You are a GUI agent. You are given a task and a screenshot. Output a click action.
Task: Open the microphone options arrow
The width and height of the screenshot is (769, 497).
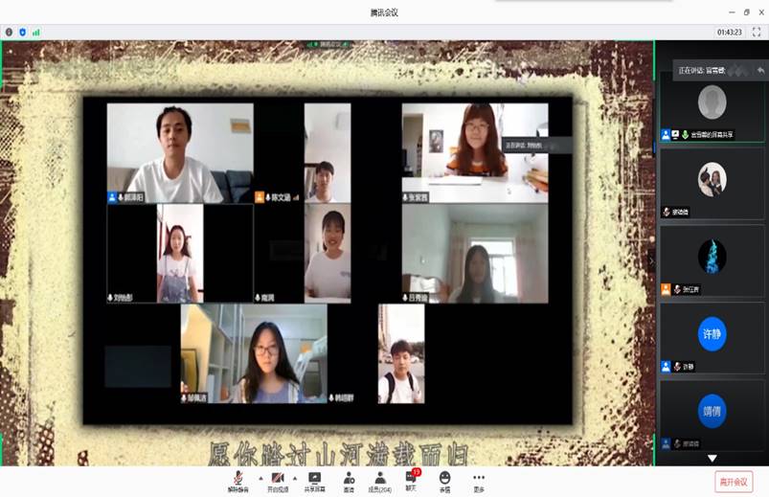pyautogui.click(x=260, y=477)
